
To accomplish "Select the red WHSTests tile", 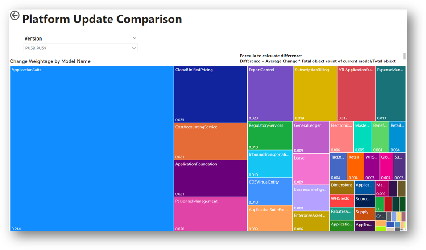I will 342,201.
